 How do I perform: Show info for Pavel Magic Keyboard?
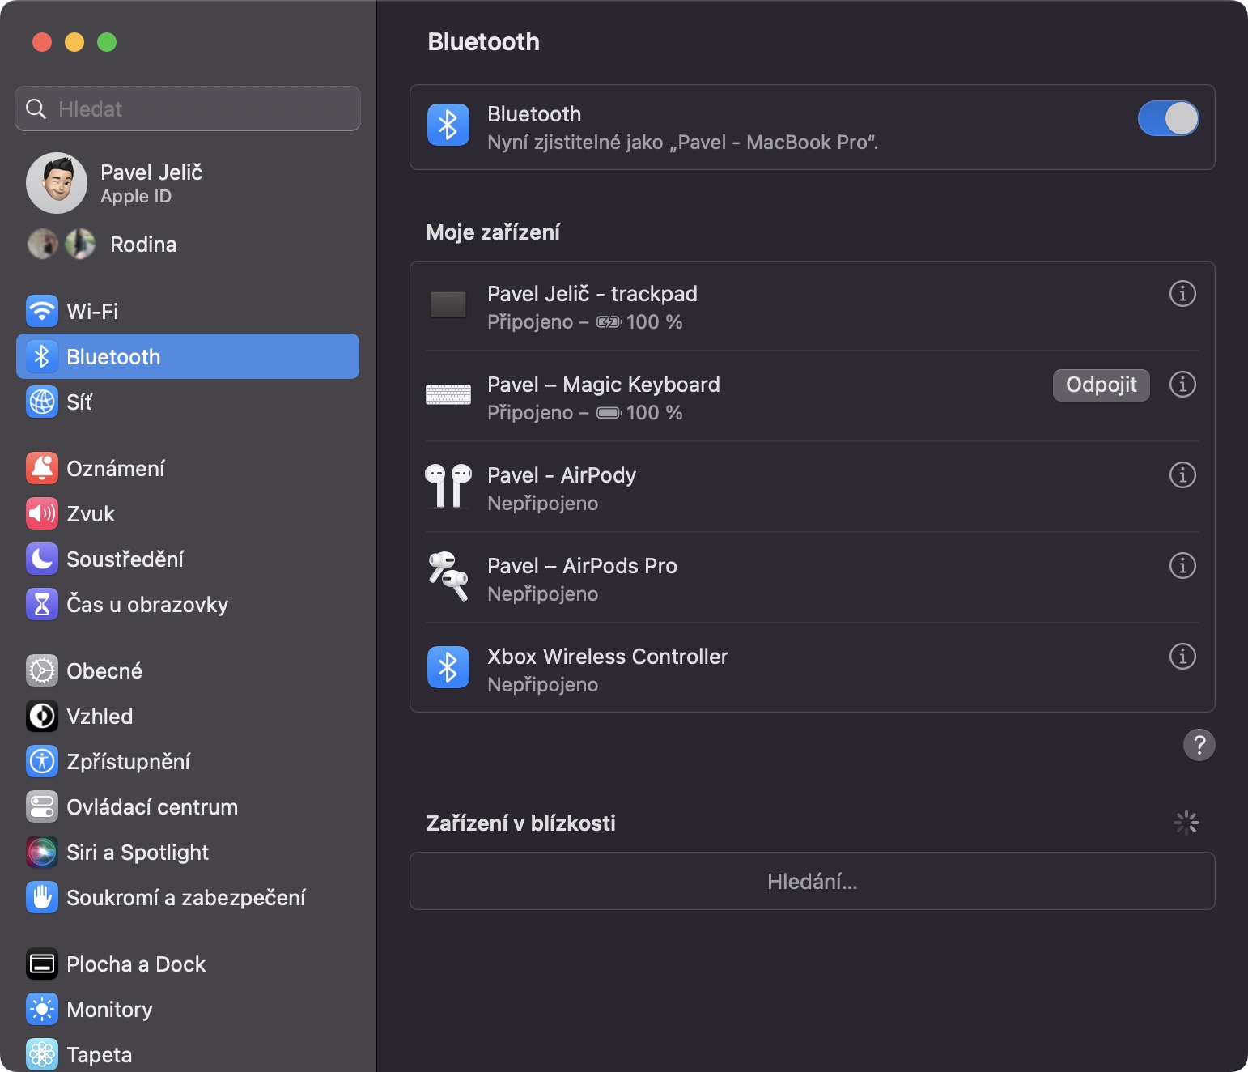tap(1182, 385)
